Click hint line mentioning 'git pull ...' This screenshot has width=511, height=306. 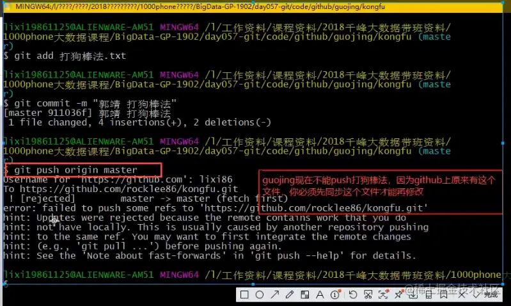(143, 246)
